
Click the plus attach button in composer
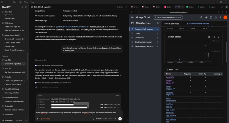coord(38,119)
